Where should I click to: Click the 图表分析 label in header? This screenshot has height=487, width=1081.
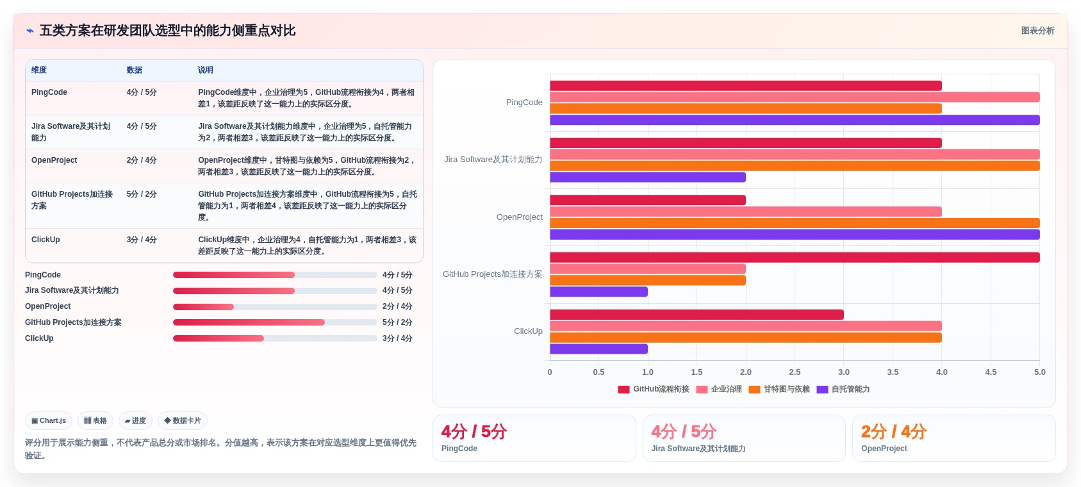pos(1037,31)
